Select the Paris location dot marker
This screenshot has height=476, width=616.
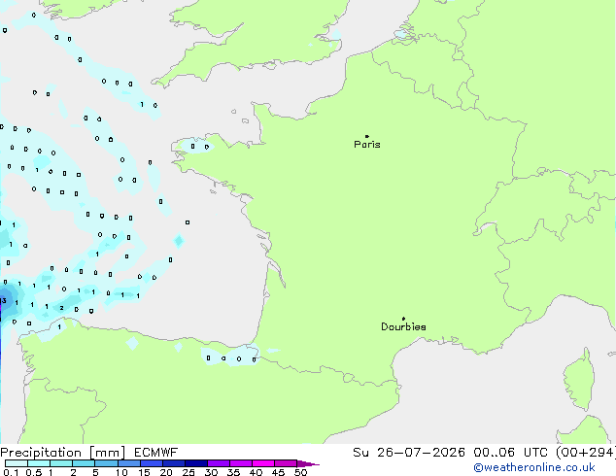[x=367, y=136]
